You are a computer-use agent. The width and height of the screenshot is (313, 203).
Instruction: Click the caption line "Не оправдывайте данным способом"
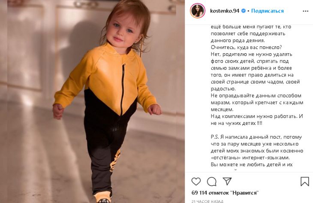[x=256, y=96]
